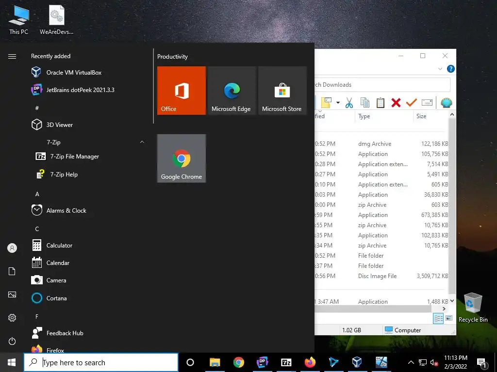Select the This PC desktop icon
The height and width of the screenshot is (372, 497).
pyautogui.click(x=18, y=19)
